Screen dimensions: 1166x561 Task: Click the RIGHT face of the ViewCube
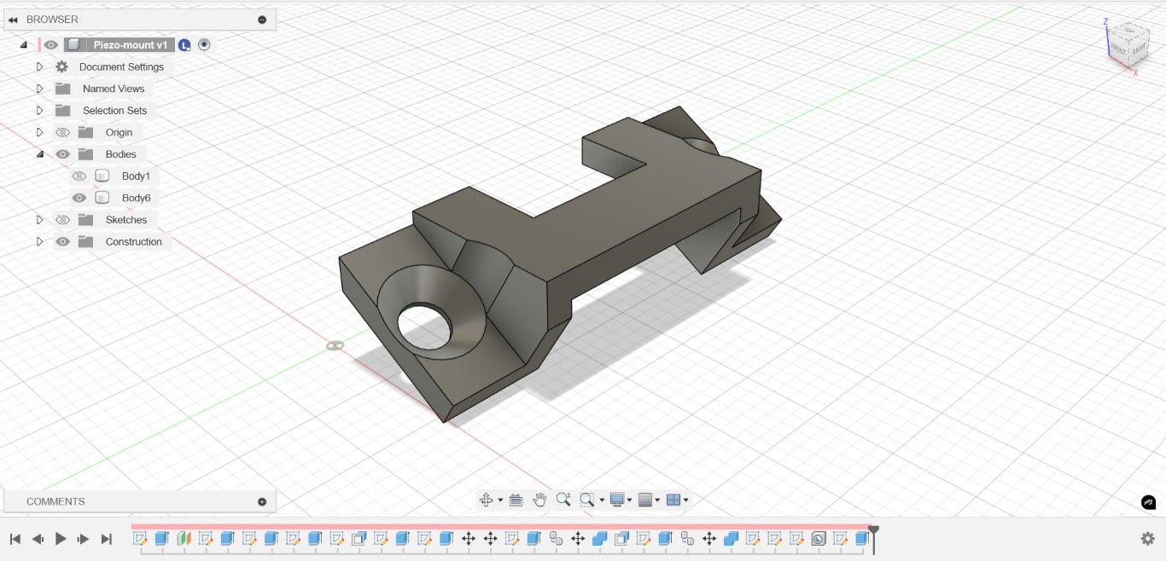[1138, 49]
